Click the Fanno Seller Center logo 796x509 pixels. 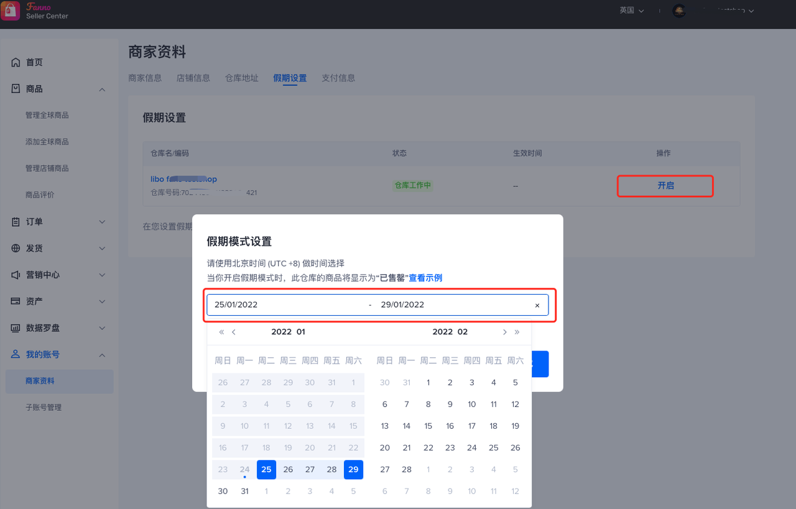pos(35,11)
